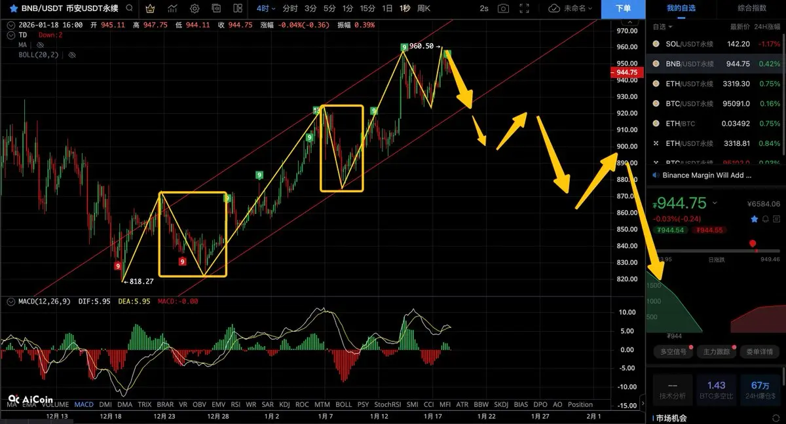786x424 pixels.
Task: Toggle the RSI indicator in bottom bar
Action: click(x=235, y=404)
